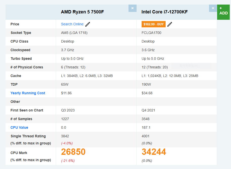
Task: Click the # of Samples row label
Action: click(21, 119)
